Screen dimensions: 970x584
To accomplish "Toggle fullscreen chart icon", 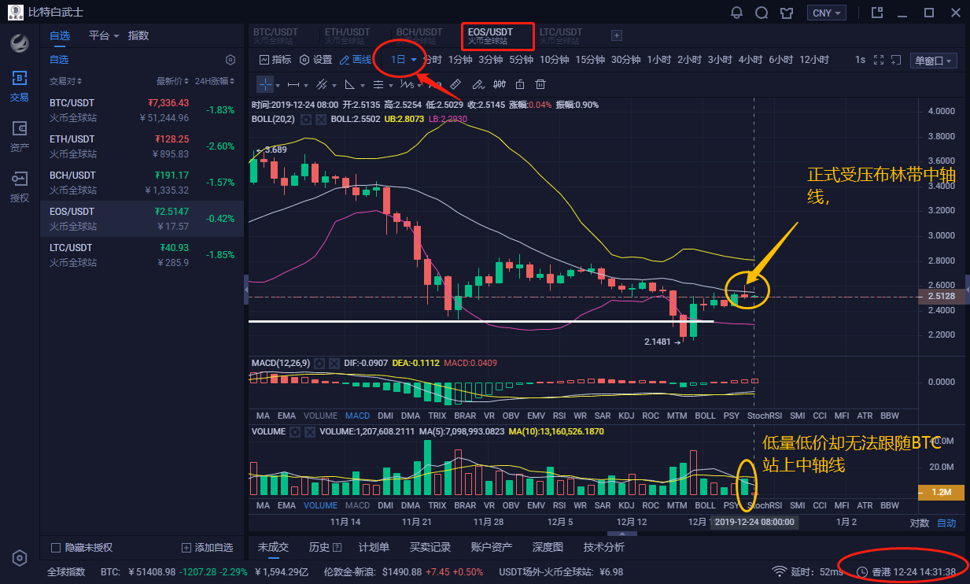I will pyautogui.click(x=879, y=60).
